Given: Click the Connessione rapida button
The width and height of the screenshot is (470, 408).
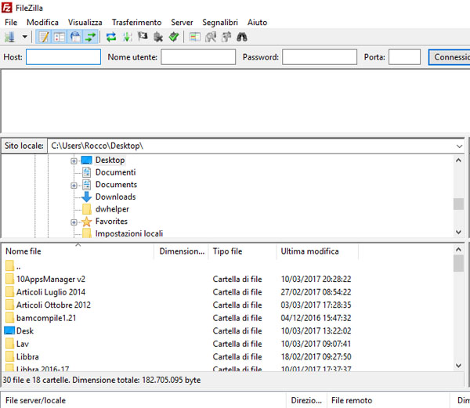Looking at the screenshot, I should coord(449,57).
